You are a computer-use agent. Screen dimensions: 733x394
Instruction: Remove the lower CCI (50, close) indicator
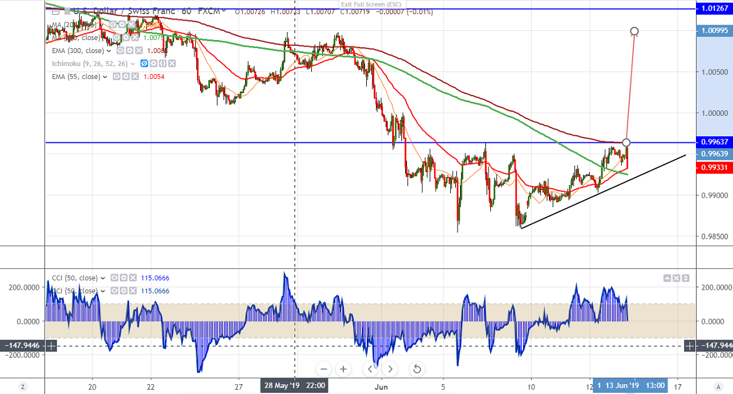coord(133,291)
